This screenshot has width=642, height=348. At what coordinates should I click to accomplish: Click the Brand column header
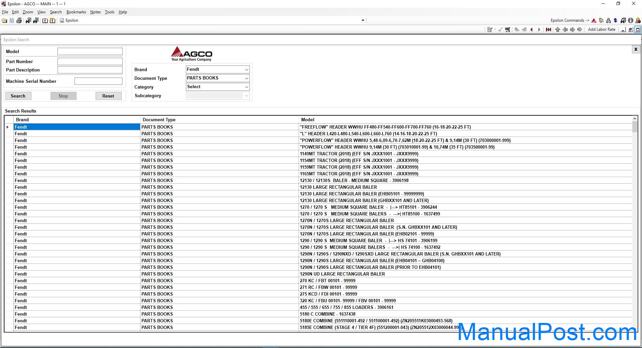77,120
